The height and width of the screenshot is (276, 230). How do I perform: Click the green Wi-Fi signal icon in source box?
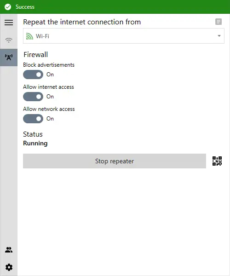pyautogui.click(x=29, y=36)
